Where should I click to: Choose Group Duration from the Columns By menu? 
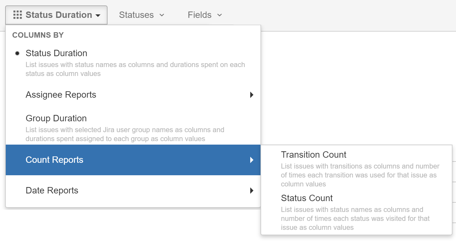click(x=56, y=118)
